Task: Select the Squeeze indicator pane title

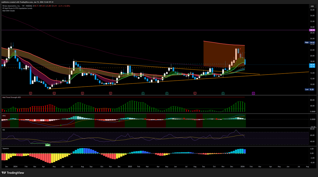Action: coord(5,148)
